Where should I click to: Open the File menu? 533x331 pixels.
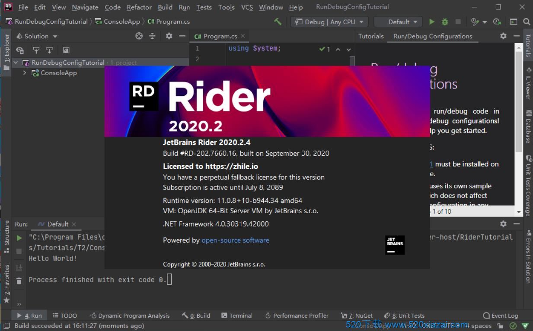click(x=23, y=7)
